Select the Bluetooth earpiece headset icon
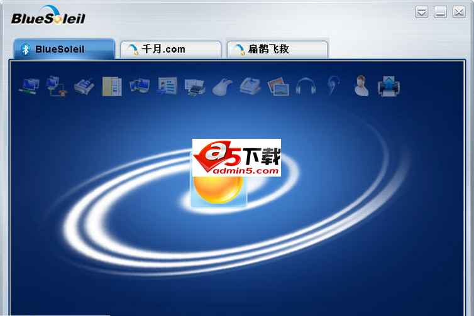The width and height of the screenshot is (474, 316). pyautogui.click(x=333, y=86)
